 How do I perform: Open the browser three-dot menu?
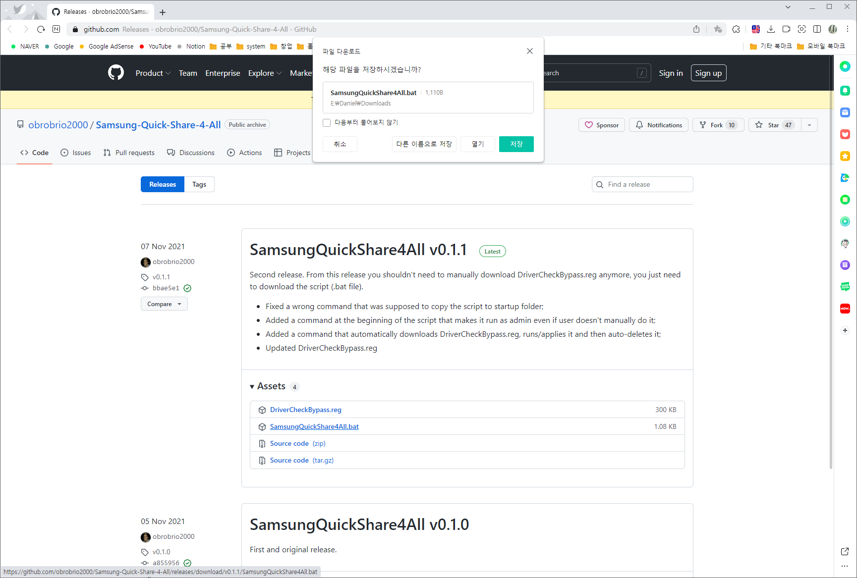pos(848,29)
